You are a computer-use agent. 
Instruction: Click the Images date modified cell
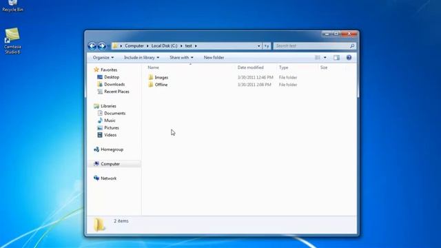(x=256, y=77)
